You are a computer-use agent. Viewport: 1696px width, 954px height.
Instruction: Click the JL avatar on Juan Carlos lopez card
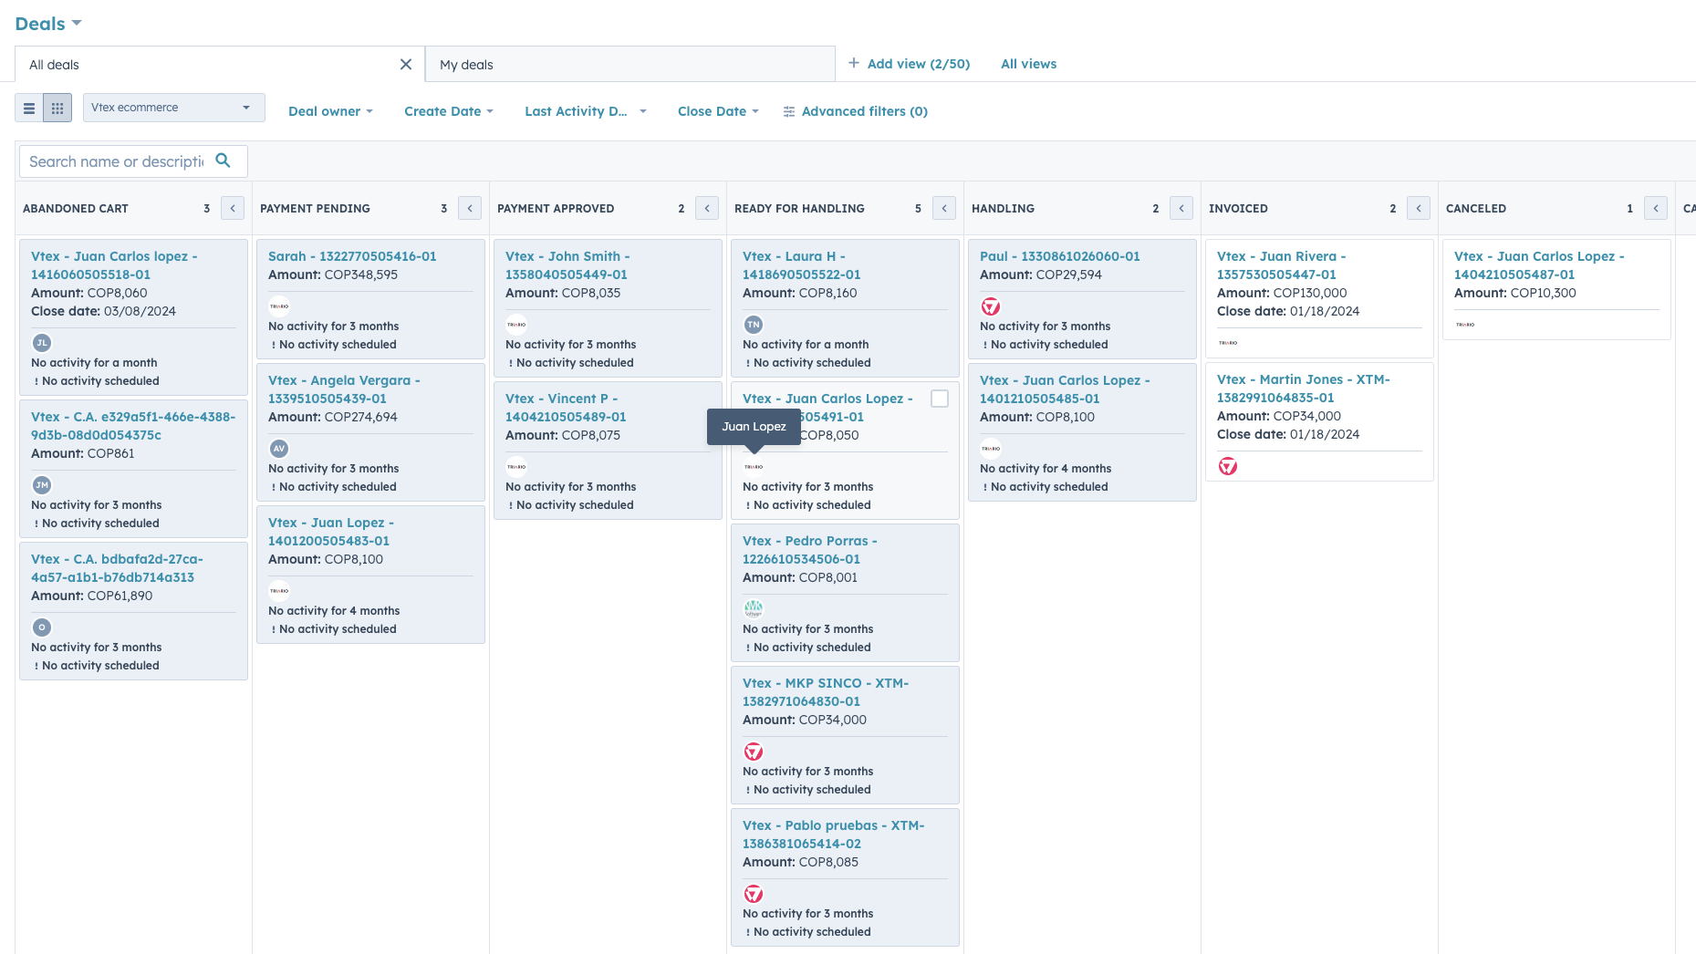[41, 343]
